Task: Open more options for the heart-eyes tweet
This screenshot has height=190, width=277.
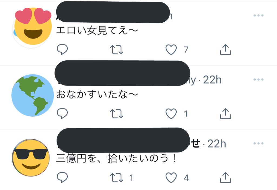Action: 258,15
